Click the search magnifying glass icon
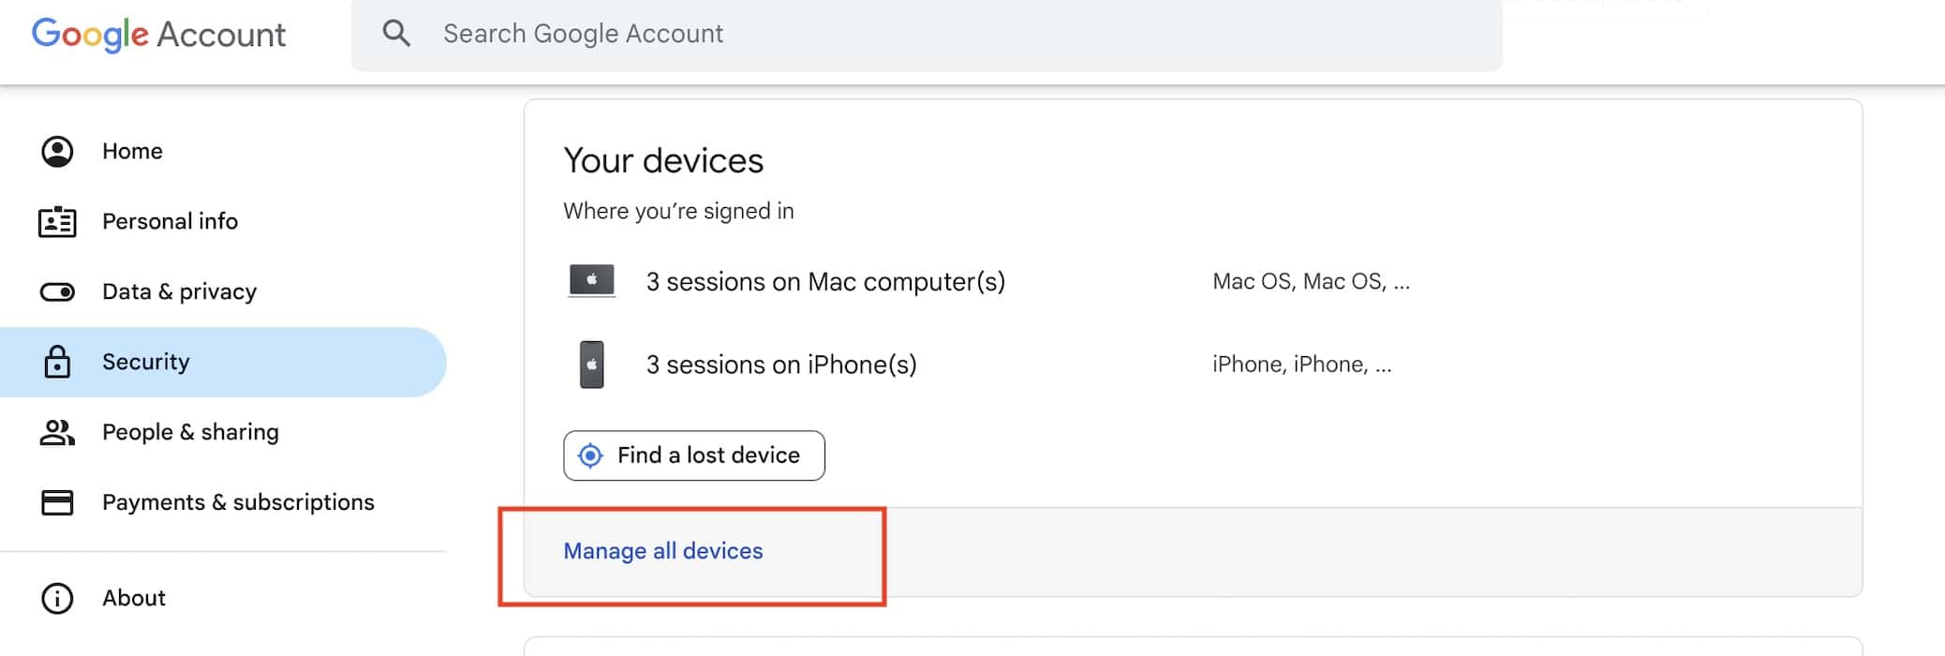The image size is (1945, 656). pyautogui.click(x=396, y=34)
